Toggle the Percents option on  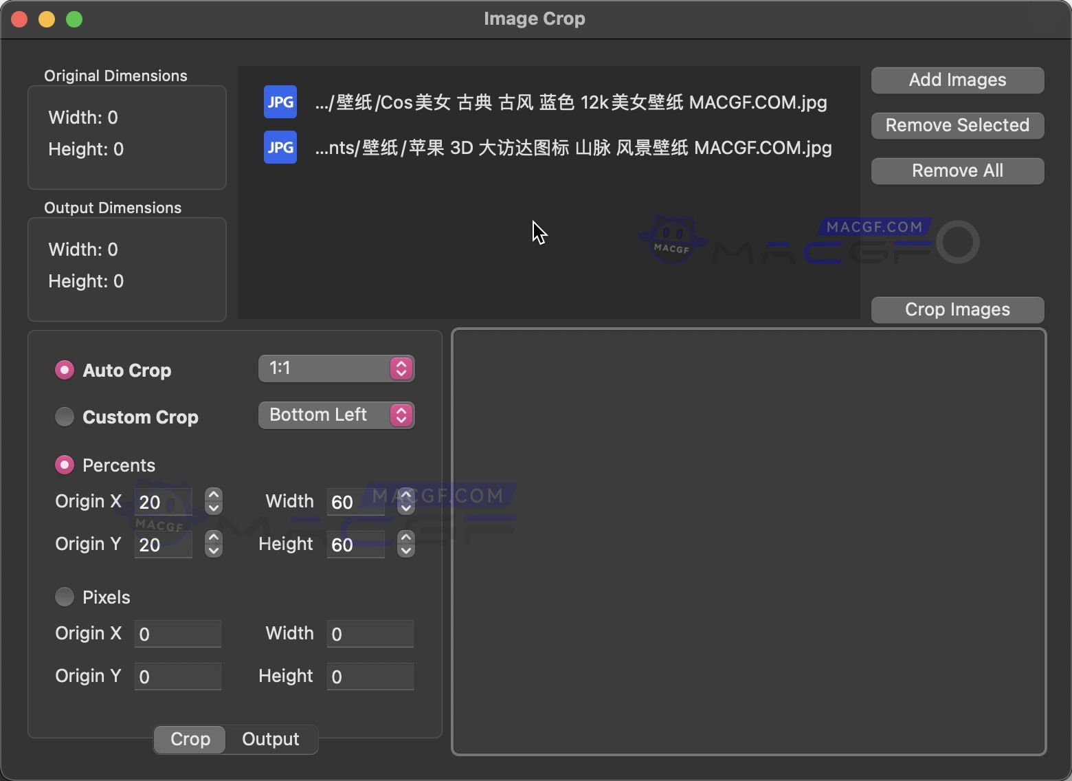coord(64,464)
